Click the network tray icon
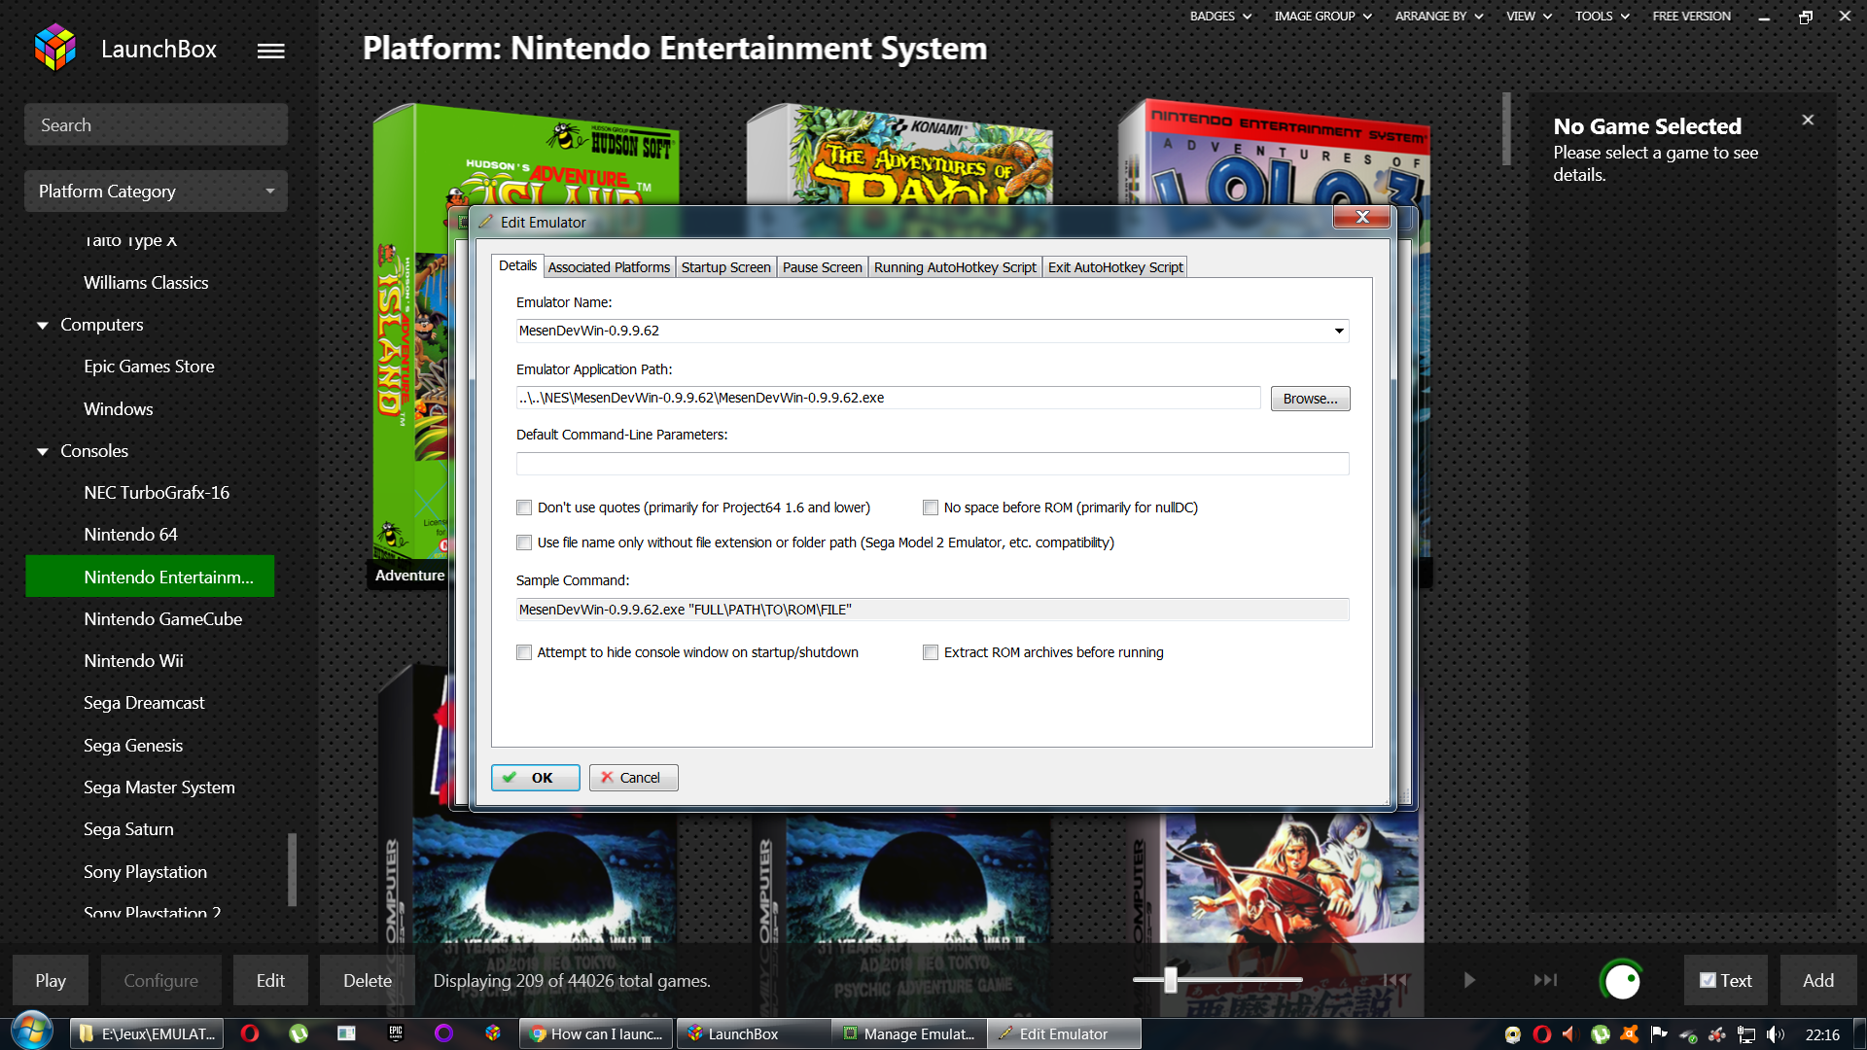The image size is (1867, 1050). (1746, 1034)
